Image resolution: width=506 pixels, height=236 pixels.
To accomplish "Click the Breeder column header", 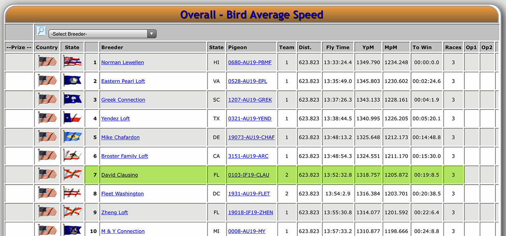I will (112, 47).
